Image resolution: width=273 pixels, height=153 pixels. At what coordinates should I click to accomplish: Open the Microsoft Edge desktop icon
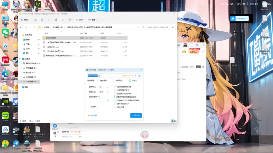pyautogui.click(x=5, y=76)
